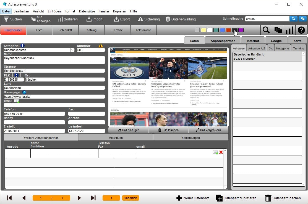Open the Datensätze menu
This screenshot has height=204, width=308.
(87, 11)
